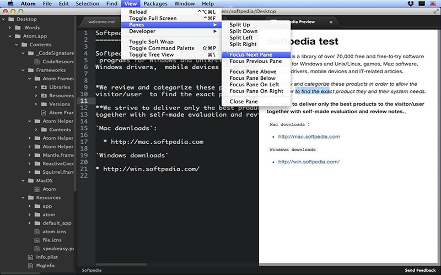This screenshot has width=441, height=275.
Task: Open the mac.softpedia.com link in preview
Action: pyautogui.click(x=309, y=136)
